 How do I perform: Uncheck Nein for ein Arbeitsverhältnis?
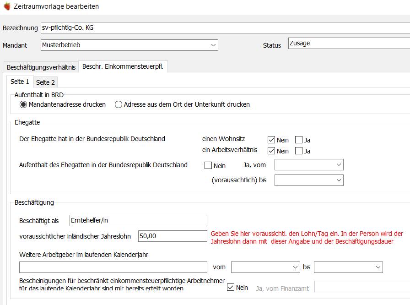click(271, 151)
